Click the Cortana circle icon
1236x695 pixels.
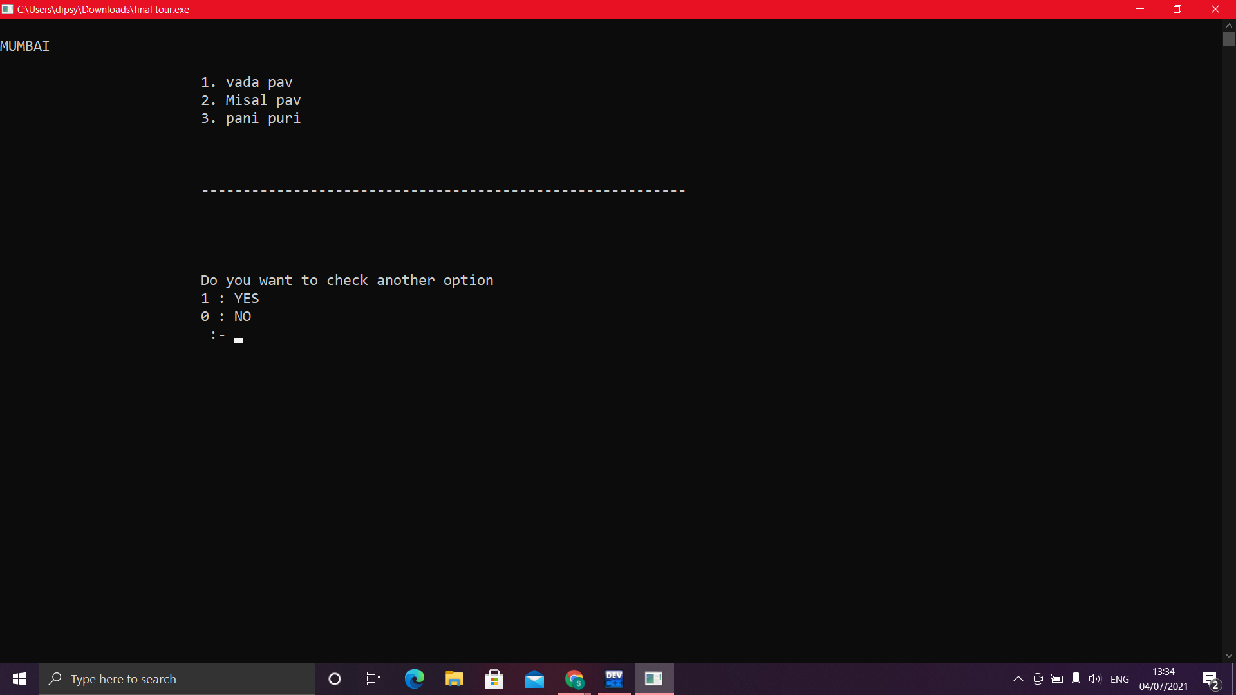click(x=334, y=679)
